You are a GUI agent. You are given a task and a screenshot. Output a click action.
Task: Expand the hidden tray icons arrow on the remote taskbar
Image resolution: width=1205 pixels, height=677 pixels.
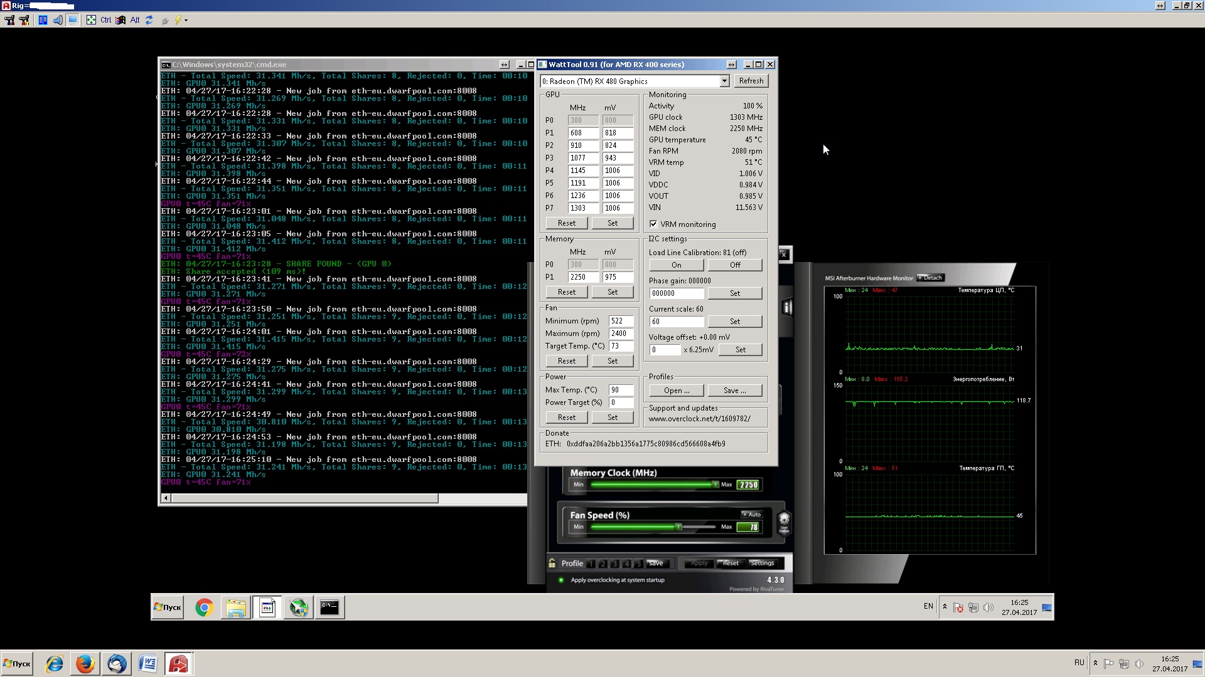tap(945, 607)
